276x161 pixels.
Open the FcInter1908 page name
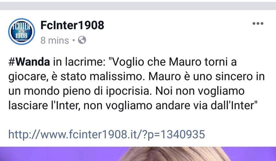coord(72,25)
